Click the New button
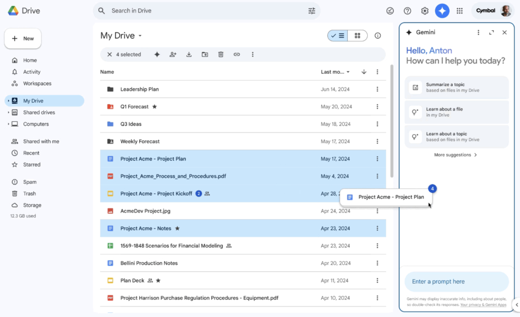520x317 pixels. point(23,38)
